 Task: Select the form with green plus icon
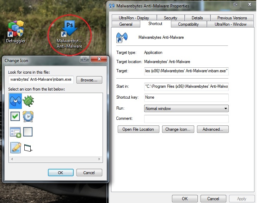pyautogui.click(x=16, y=132)
